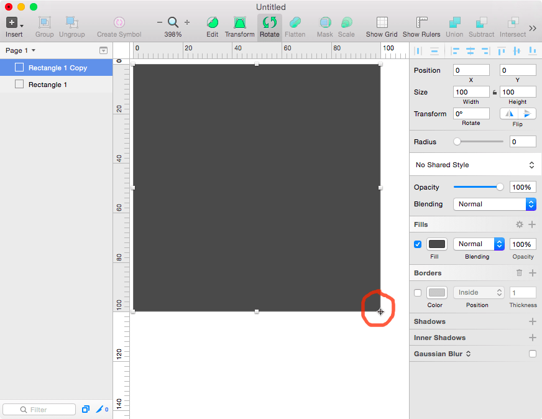Distribute layers vertically
The image size is (542, 419).
pos(434,51)
